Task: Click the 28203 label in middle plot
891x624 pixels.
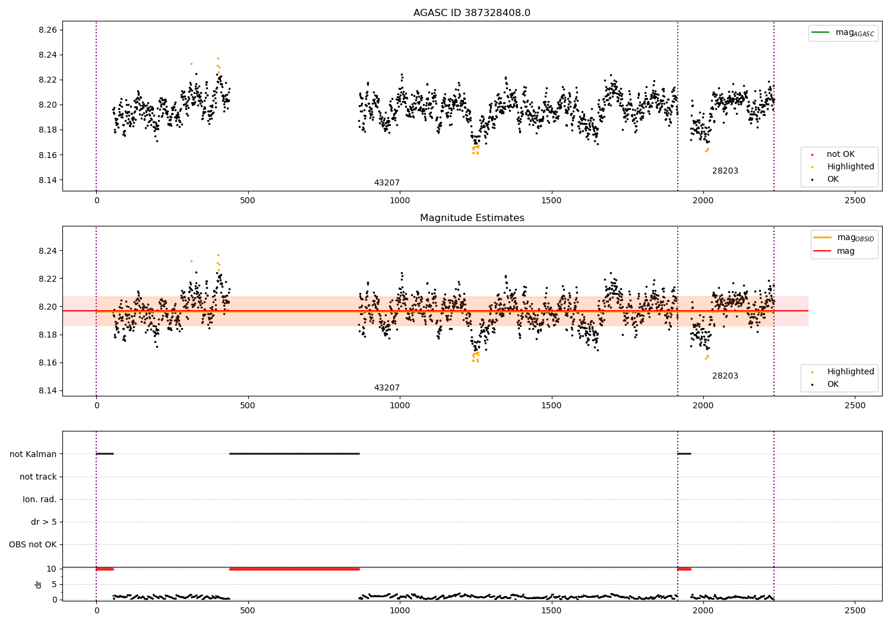Action: 725,376
